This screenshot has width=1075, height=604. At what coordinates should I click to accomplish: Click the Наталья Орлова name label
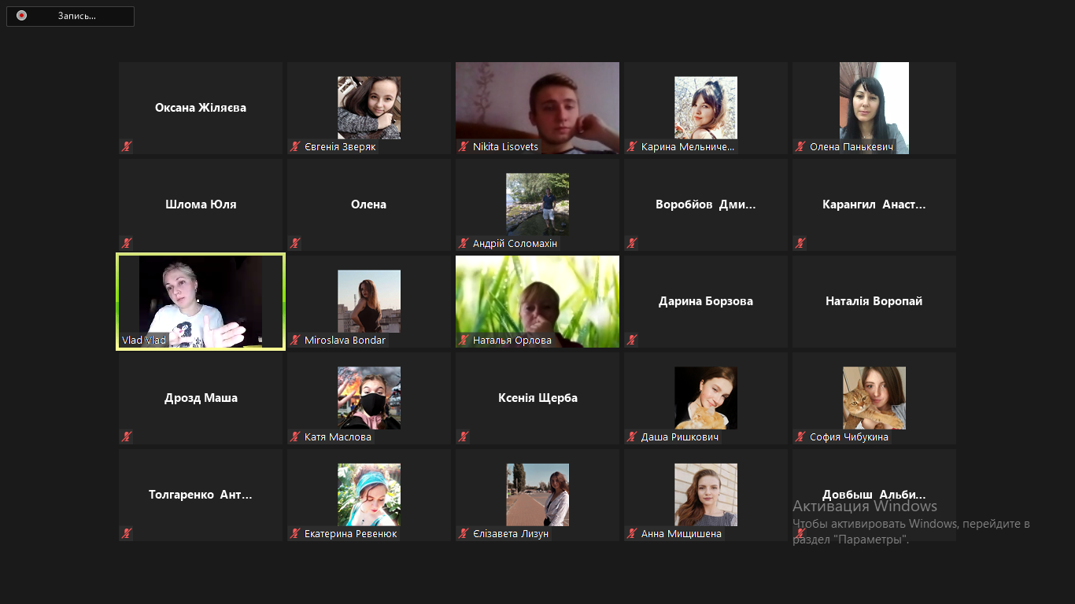pos(512,341)
